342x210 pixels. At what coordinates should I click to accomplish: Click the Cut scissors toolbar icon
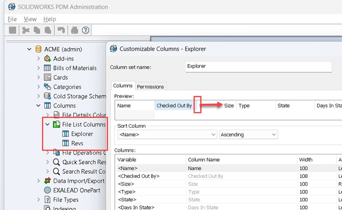click(26, 30)
